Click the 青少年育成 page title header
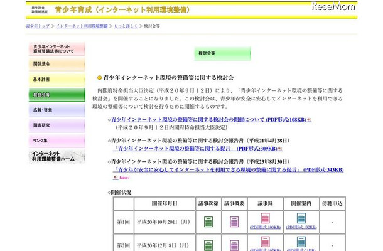Image resolution: width=383 pixels, height=251 pixels. click(122, 10)
